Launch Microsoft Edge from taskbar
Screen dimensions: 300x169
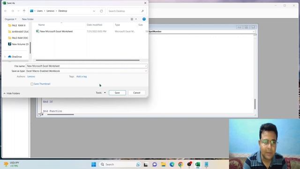(172, 164)
